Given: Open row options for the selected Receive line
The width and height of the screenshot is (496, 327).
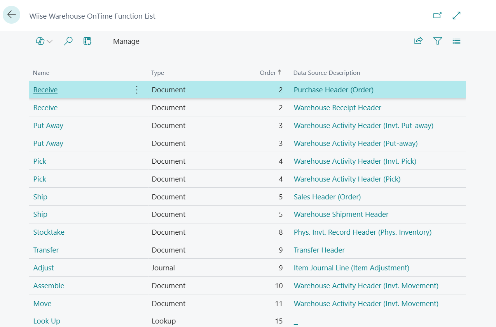Looking at the screenshot, I should (x=136, y=90).
